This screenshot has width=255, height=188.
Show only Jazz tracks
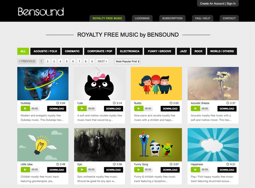click(183, 51)
